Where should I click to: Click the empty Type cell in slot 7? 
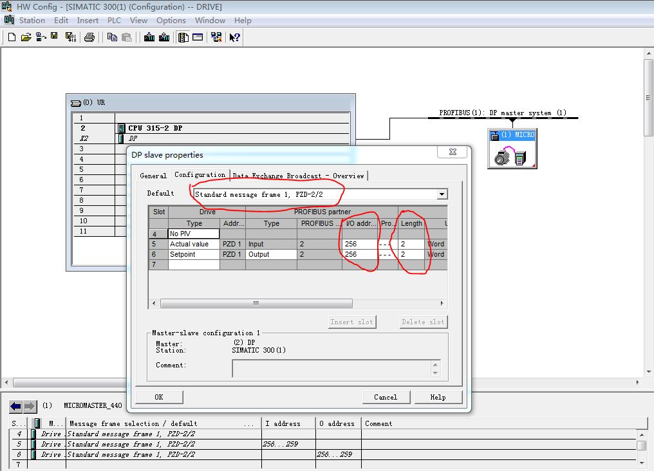pyautogui.click(x=194, y=264)
